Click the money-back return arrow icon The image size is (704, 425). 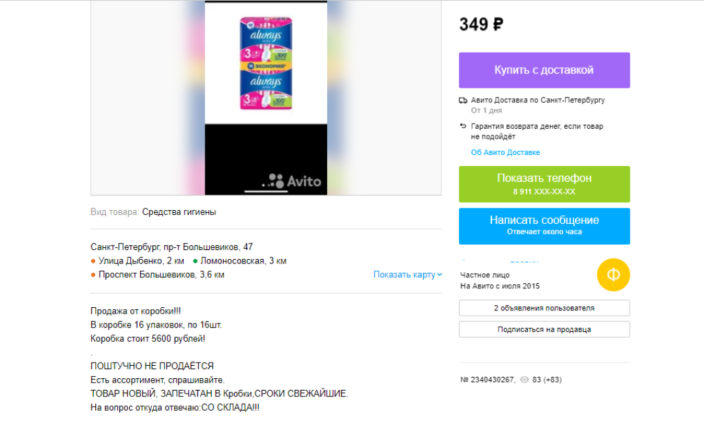pyautogui.click(x=463, y=126)
